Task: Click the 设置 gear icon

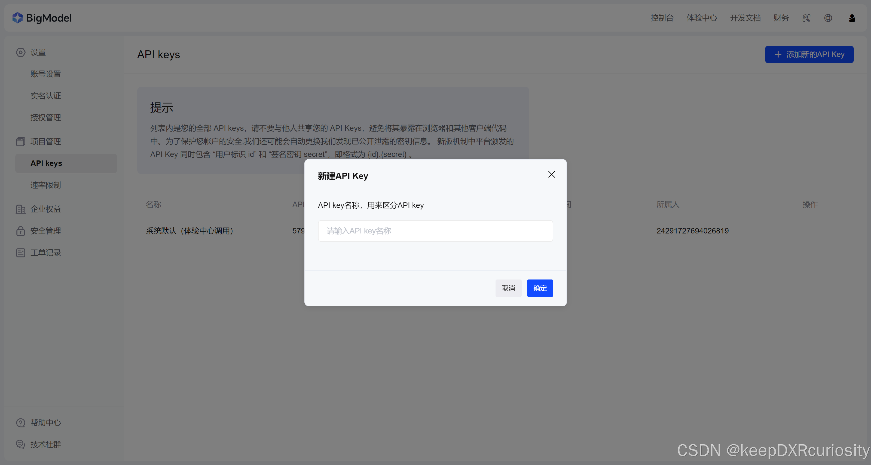Action: tap(21, 52)
